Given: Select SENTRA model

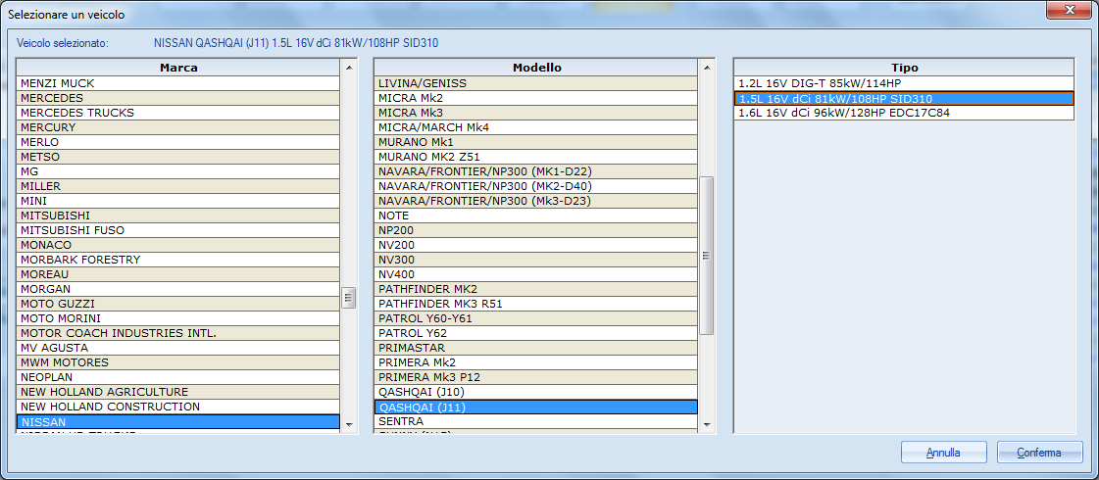Looking at the screenshot, I should [536, 422].
